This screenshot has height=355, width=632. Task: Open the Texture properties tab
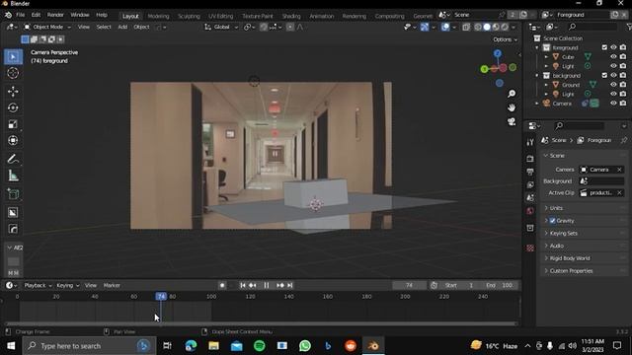[x=530, y=248]
